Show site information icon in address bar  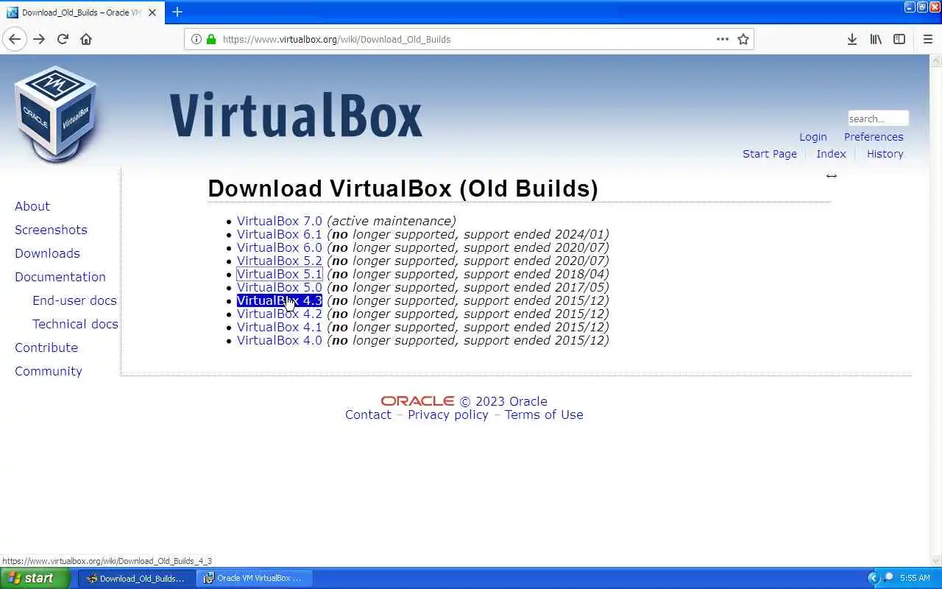coord(196,39)
